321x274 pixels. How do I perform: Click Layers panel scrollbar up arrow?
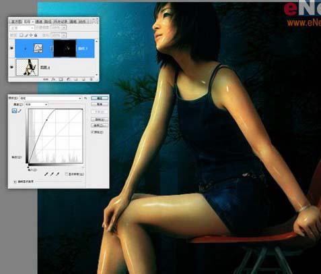[x=97, y=41]
